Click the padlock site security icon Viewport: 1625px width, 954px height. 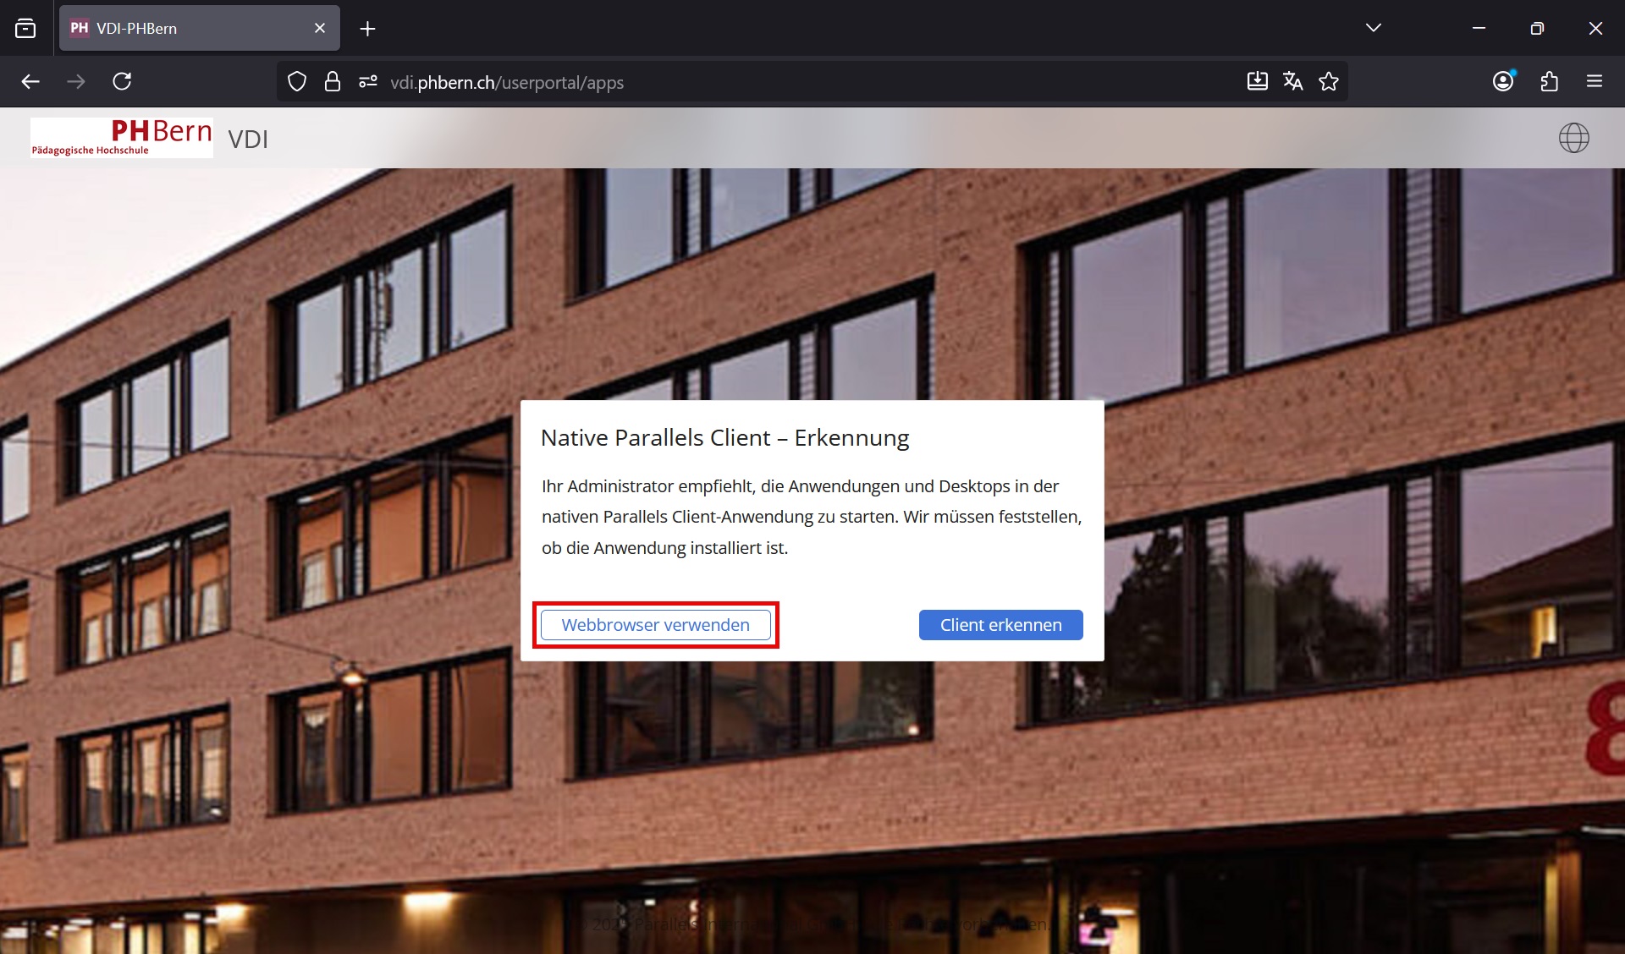pyautogui.click(x=333, y=82)
